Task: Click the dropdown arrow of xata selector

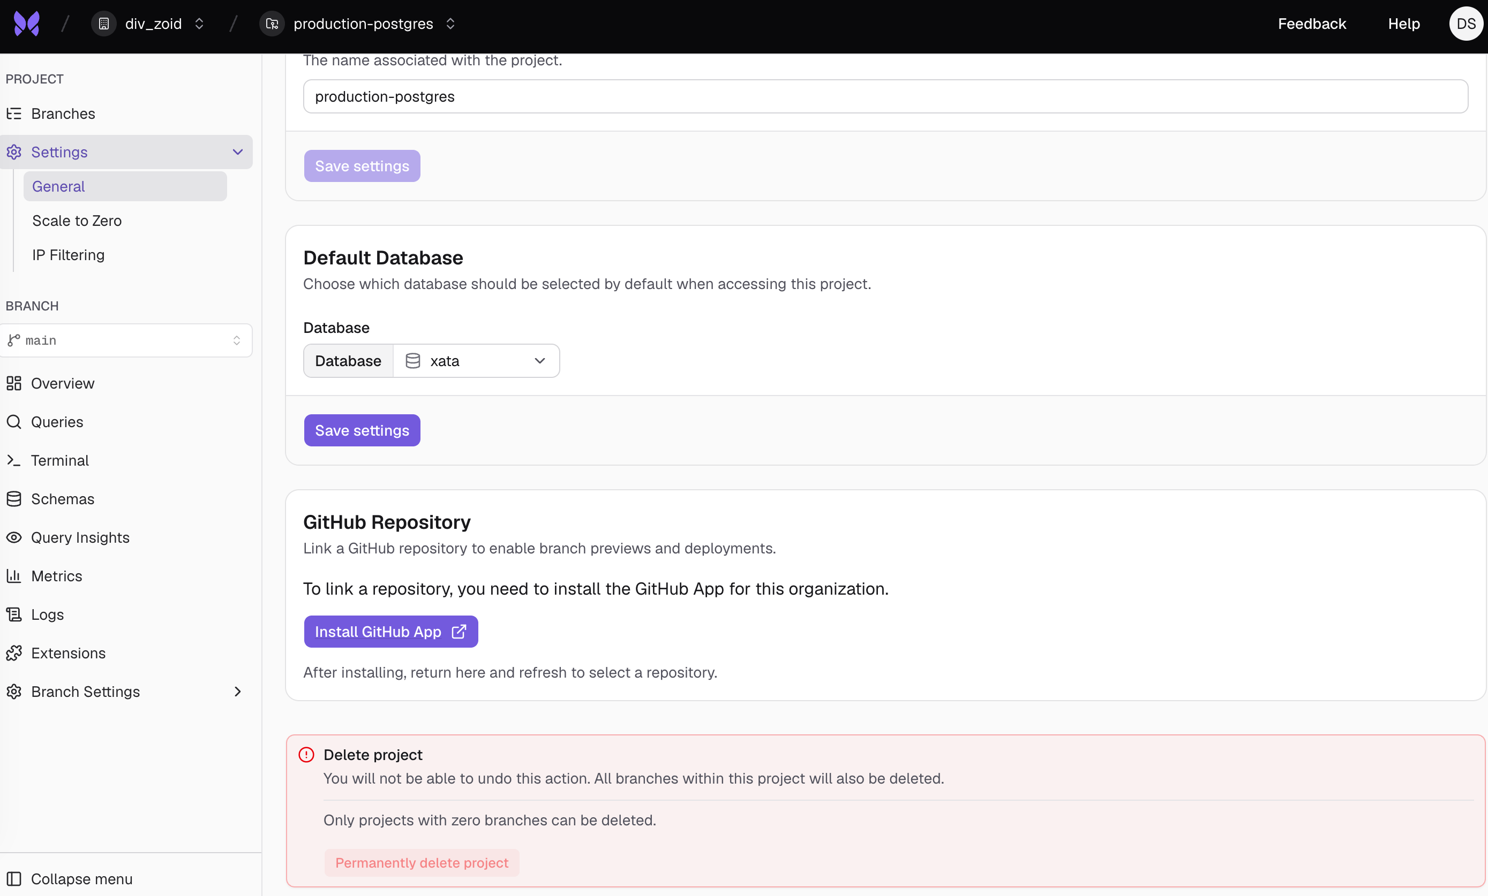Action: tap(540, 361)
